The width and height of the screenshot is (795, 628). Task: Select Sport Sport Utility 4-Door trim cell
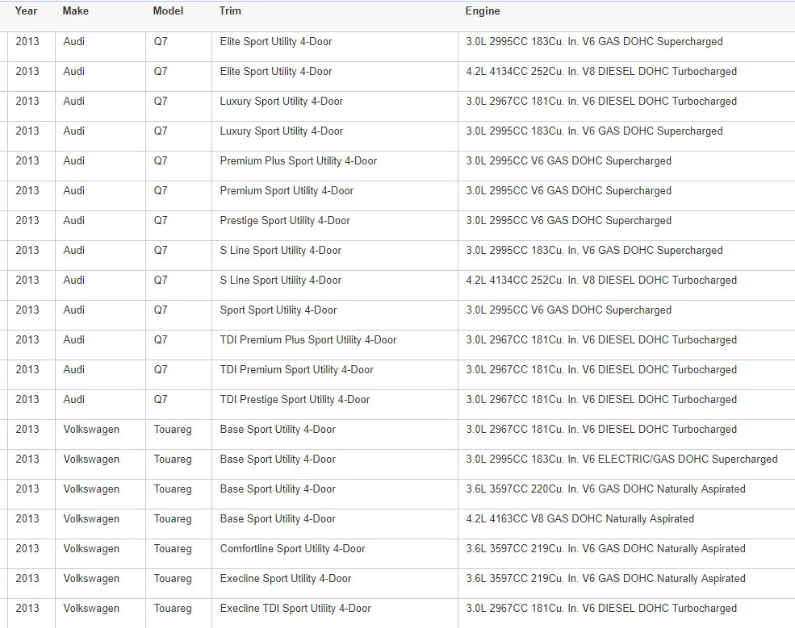tap(335, 315)
